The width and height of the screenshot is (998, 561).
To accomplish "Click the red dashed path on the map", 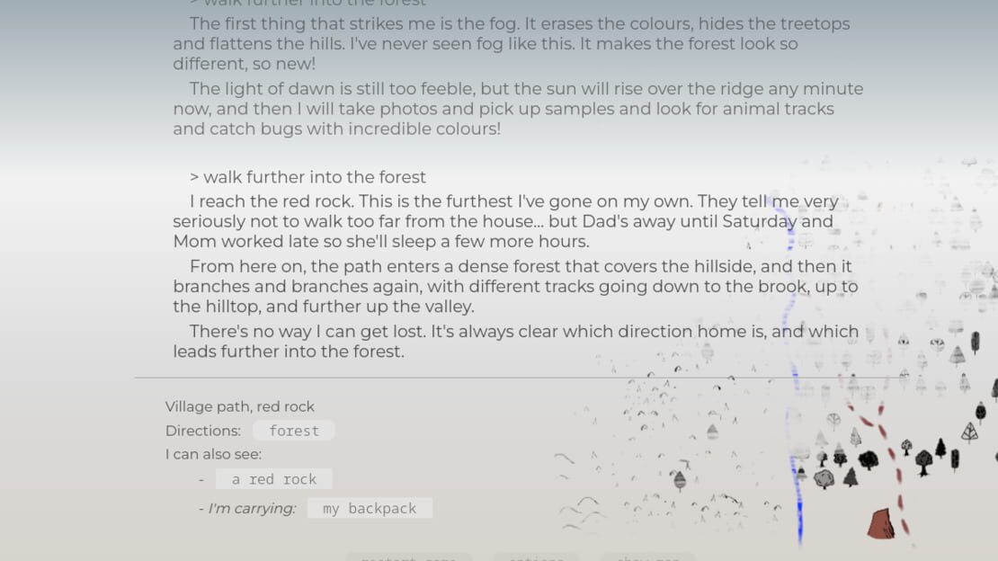I will [x=897, y=475].
